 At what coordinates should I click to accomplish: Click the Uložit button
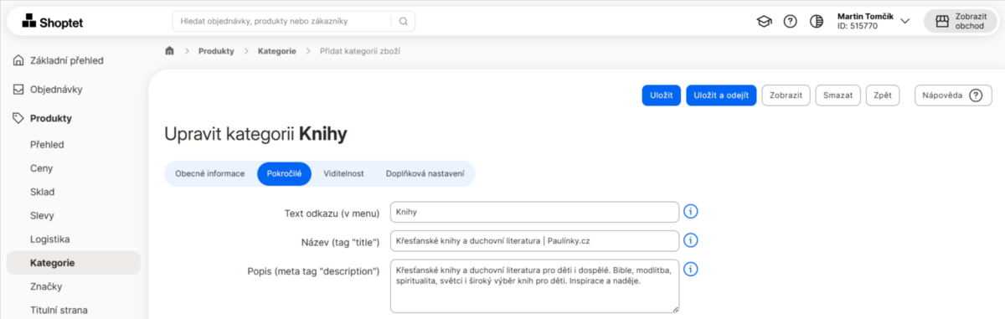point(662,95)
